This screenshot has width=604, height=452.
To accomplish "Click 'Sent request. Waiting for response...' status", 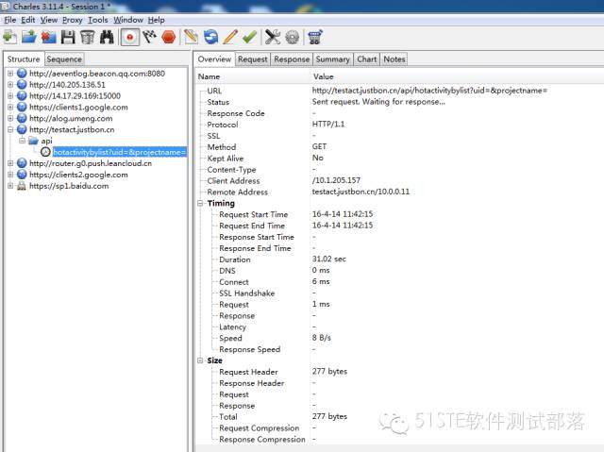I will 378,102.
